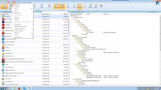This screenshot has height=90, width=161.
Task: Choose Свернуть in the View menu
Action: (x=23, y=19)
